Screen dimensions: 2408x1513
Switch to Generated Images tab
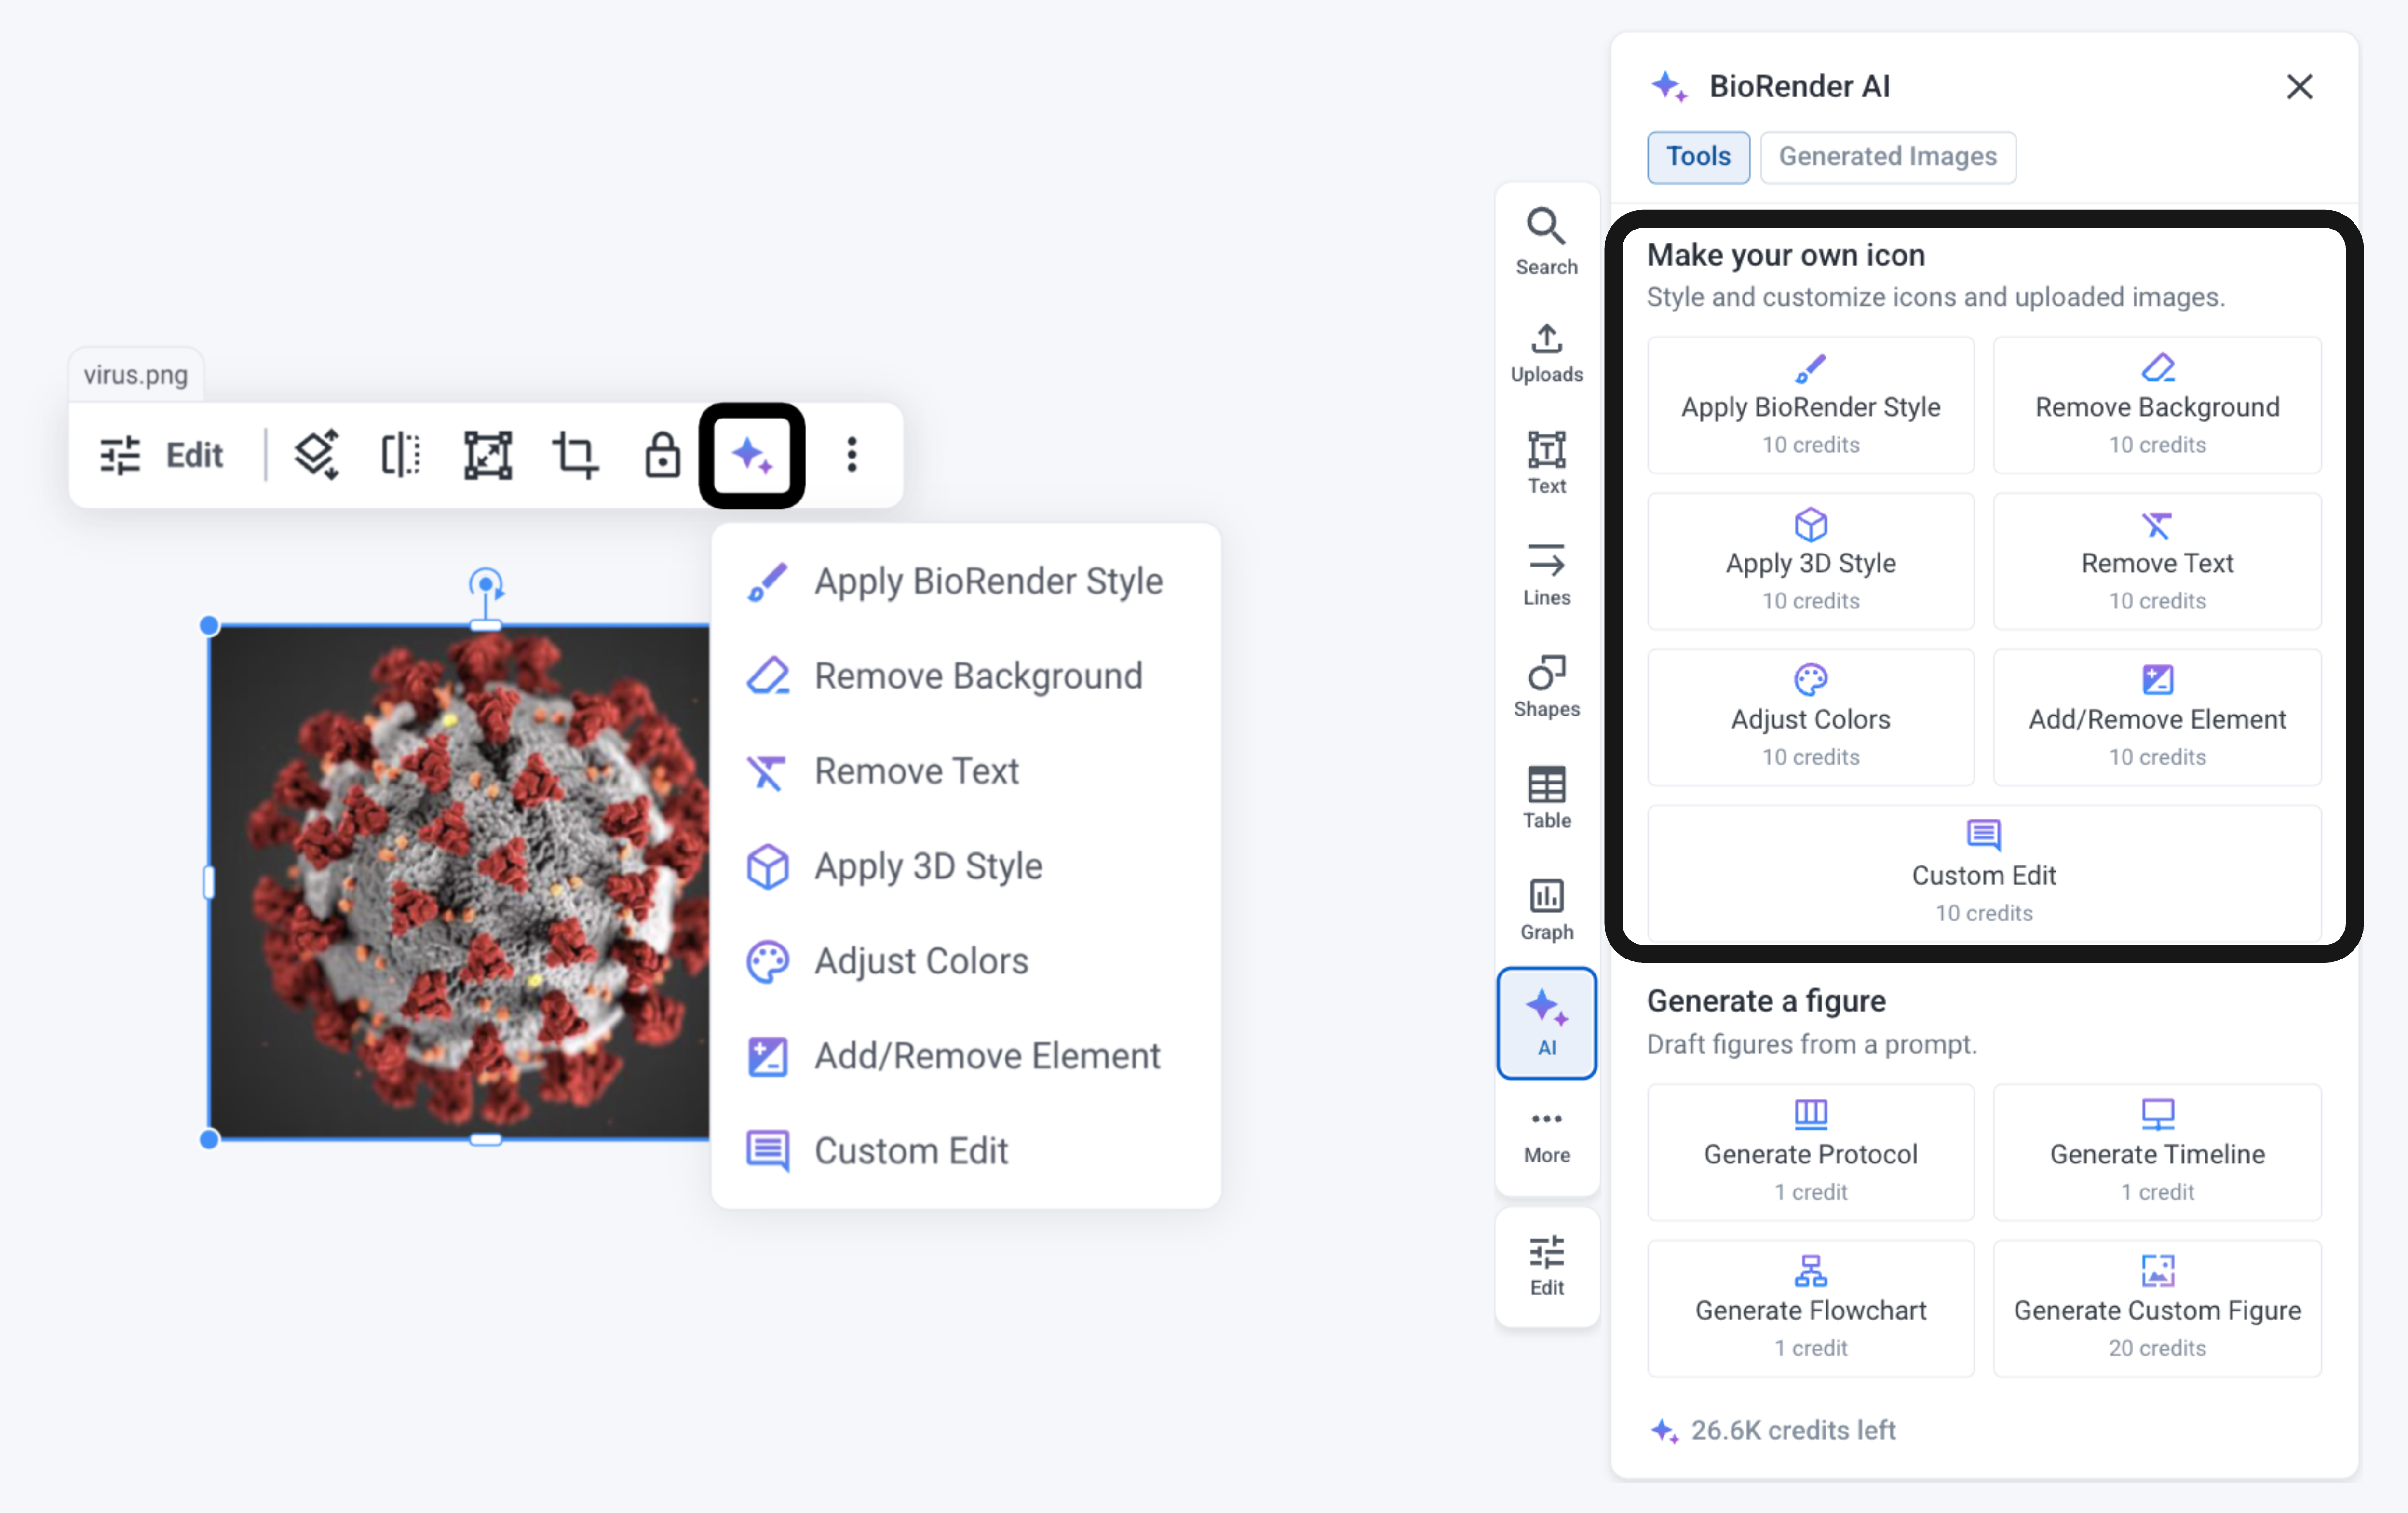click(1887, 157)
